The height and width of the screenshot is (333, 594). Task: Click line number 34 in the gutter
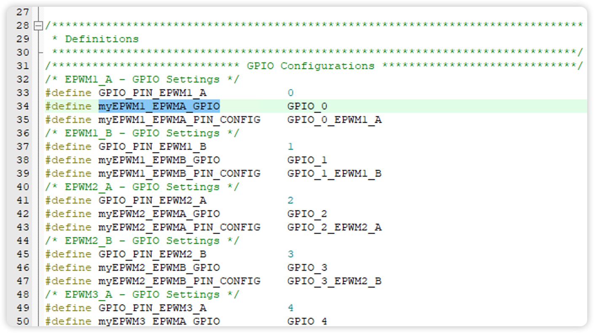point(23,106)
